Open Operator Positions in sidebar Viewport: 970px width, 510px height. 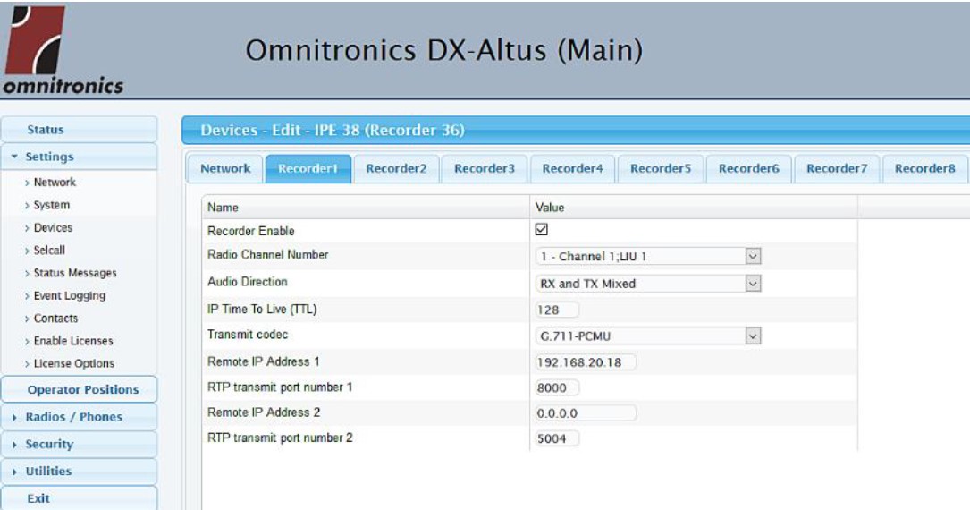pyautogui.click(x=82, y=390)
